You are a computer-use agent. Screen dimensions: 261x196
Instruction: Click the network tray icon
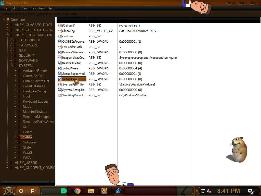(x=203, y=191)
